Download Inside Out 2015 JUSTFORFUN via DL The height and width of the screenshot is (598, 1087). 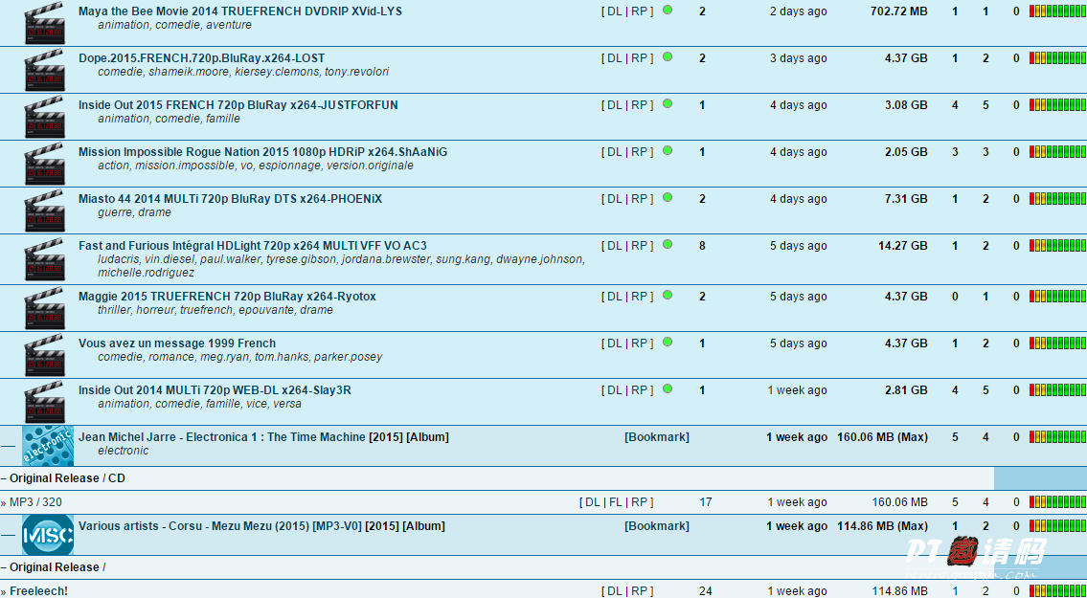click(615, 104)
